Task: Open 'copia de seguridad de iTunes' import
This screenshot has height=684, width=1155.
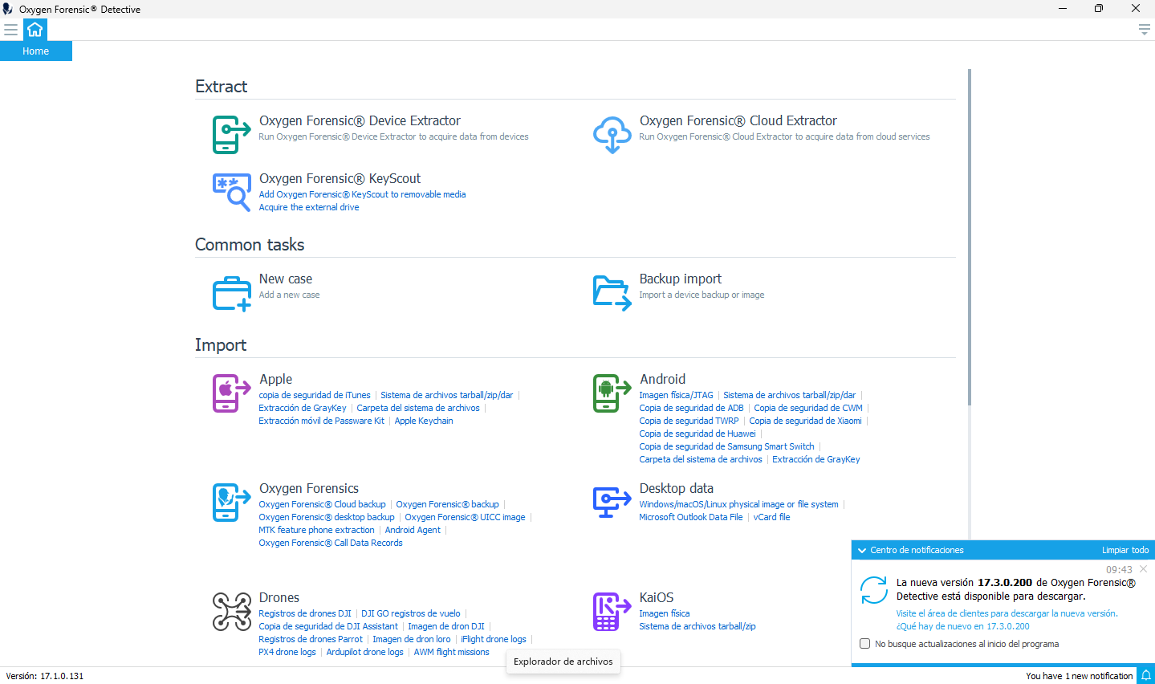Action: (315, 395)
